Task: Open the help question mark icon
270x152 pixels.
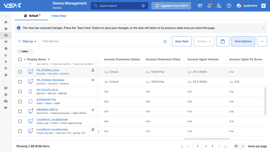Action: (x=229, y=6)
